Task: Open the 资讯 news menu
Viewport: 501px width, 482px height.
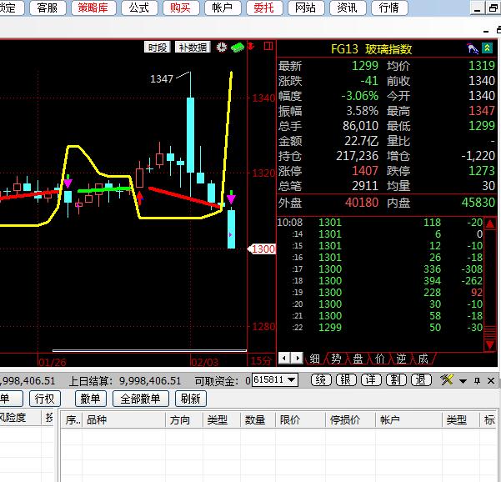Action: (x=348, y=8)
